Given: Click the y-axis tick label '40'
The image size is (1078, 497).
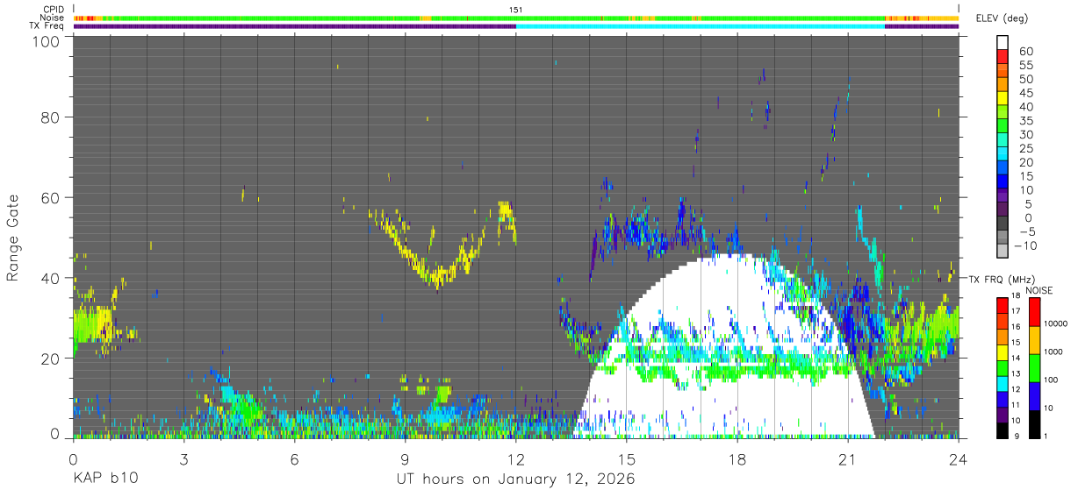Looking at the screenshot, I should coord(50,278).
